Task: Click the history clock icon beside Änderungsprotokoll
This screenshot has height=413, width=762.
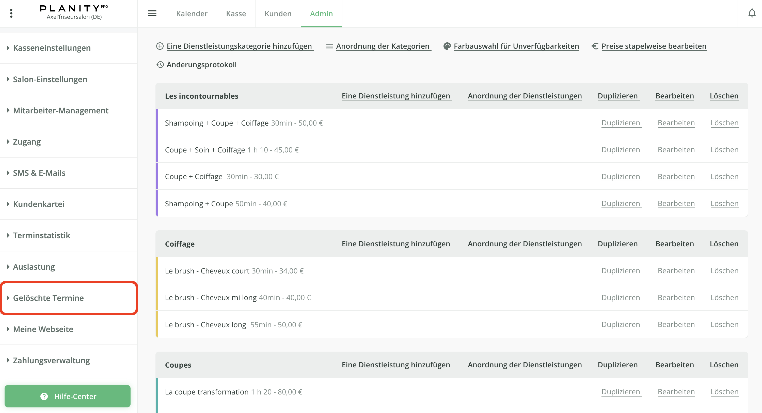Action: (x=160, y=64)
